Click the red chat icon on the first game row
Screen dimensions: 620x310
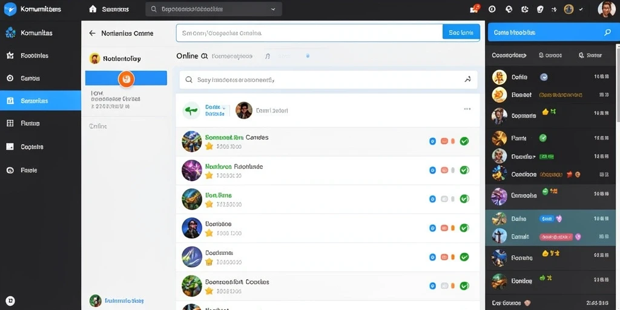pos(444,141)
